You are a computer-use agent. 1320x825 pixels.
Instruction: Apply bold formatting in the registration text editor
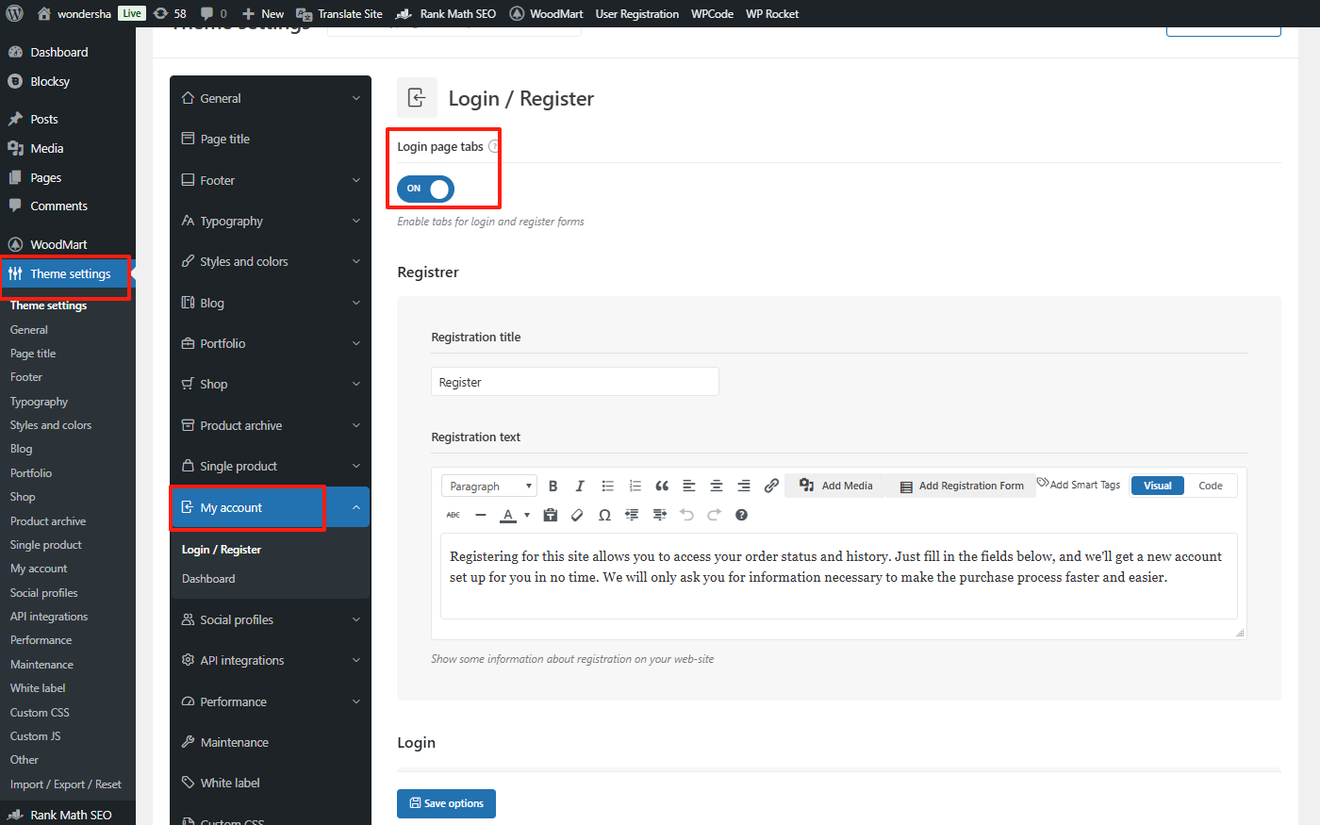[x=553, y=485]
